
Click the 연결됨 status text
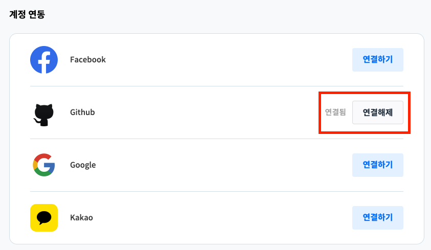click(x=335, y=112)
